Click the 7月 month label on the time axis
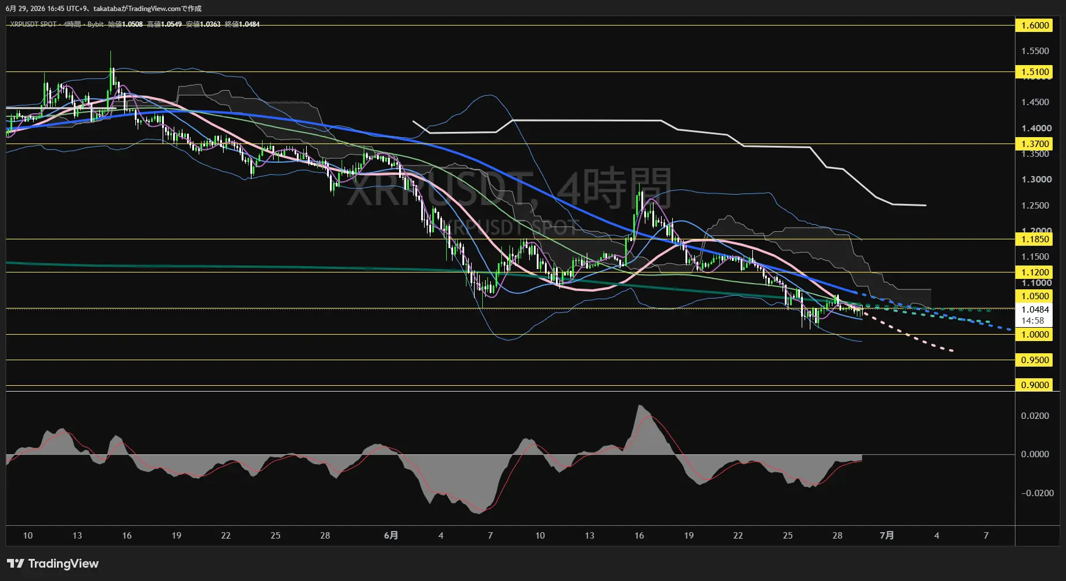 click(886, 536)
